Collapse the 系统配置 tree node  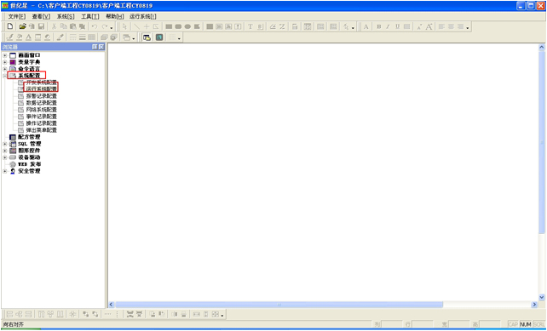point(5,76)
